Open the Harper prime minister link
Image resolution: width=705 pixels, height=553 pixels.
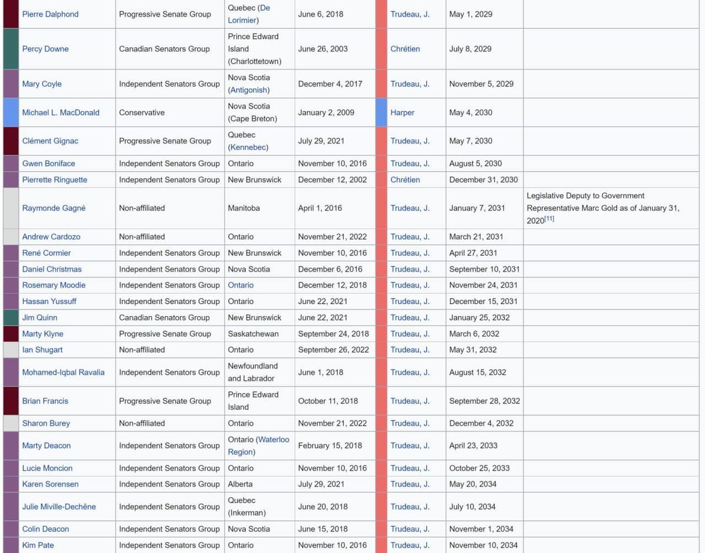coord(402,112)
